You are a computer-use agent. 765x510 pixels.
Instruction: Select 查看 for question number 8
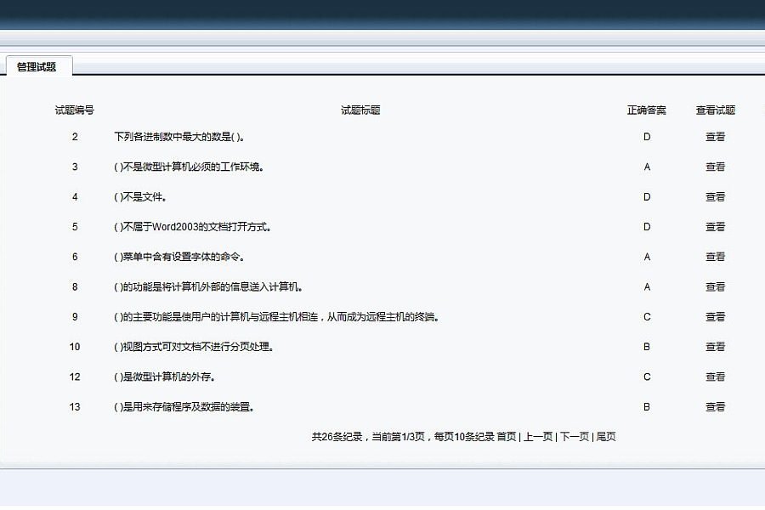click(715, 287)
